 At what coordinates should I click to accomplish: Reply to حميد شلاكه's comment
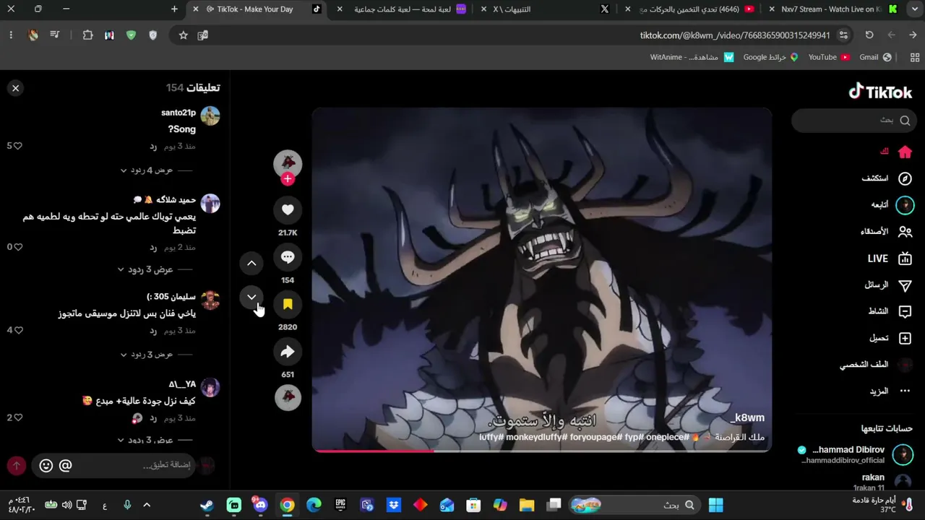coord(153,248)
